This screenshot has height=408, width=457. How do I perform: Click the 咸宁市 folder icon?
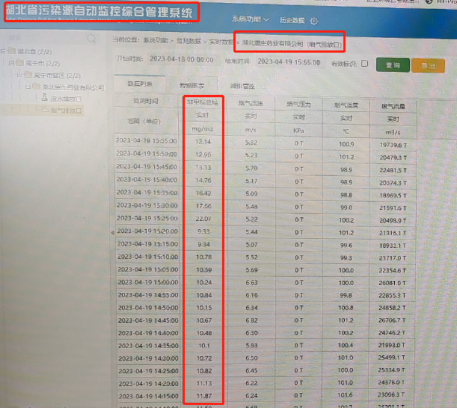tap(20, 63)
